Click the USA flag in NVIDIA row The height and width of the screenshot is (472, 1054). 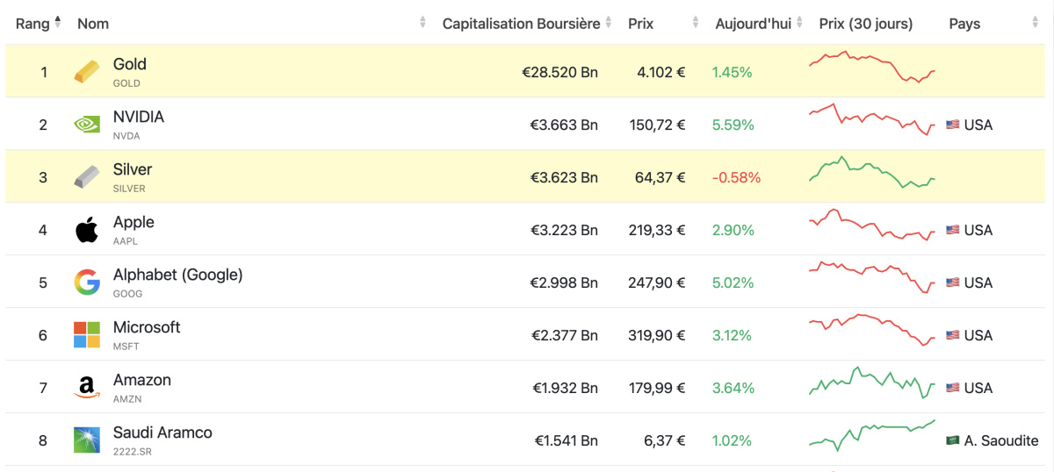(952, 125)
